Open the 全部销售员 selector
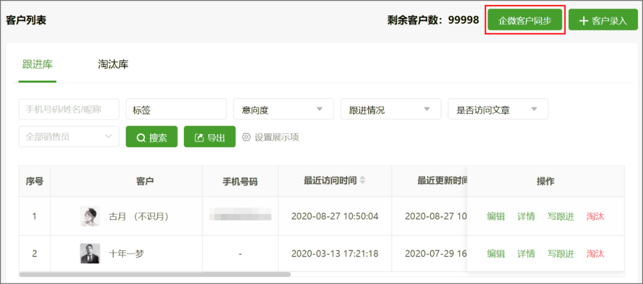This screenshot has width=643, height=284. point(68,137)
